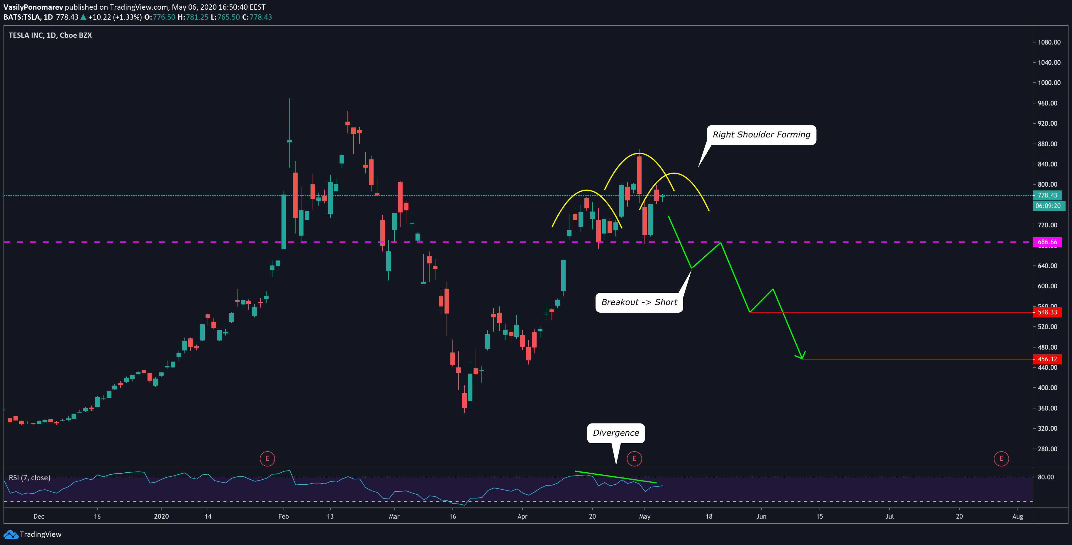Click the 'TESLA INC, 1D, Cboe BZX' title

50,35
